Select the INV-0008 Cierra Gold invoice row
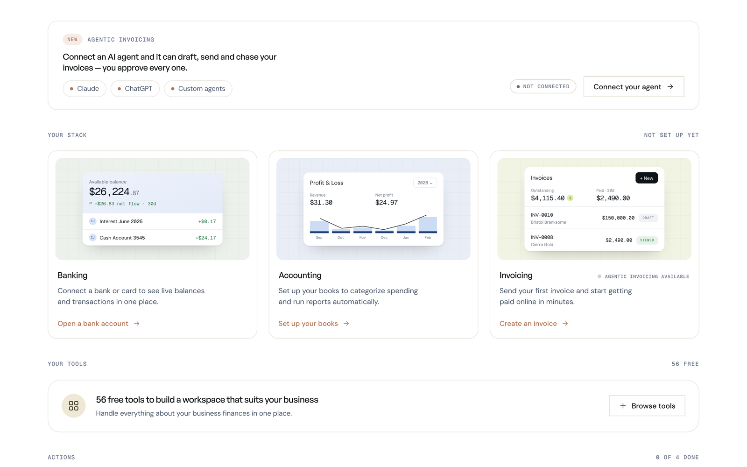 point(594,241)
